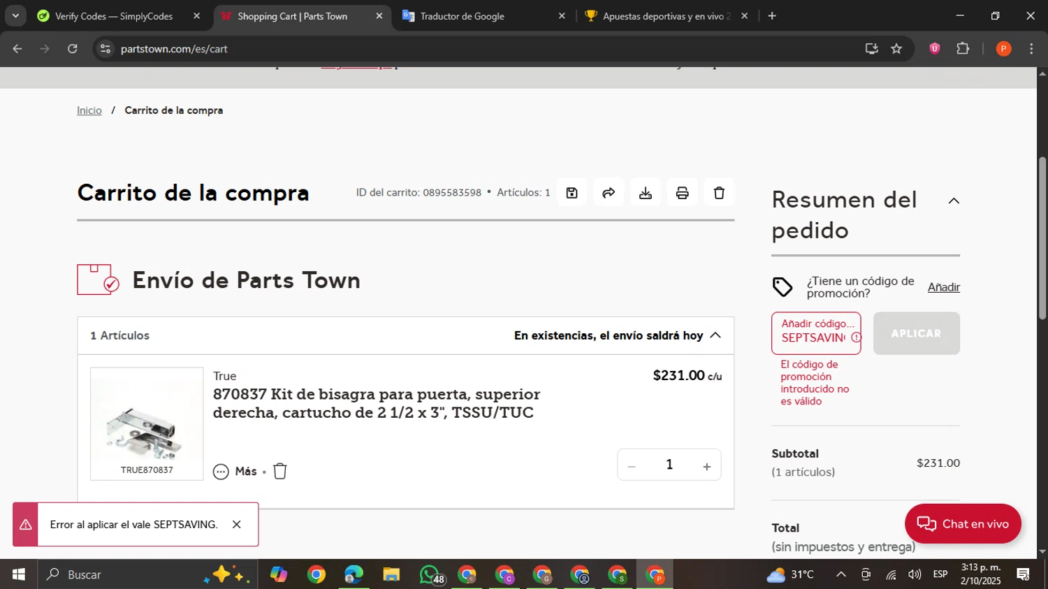Open the Windows Start menu
Screen dimensions: 1048x589
tap(18, 574)
